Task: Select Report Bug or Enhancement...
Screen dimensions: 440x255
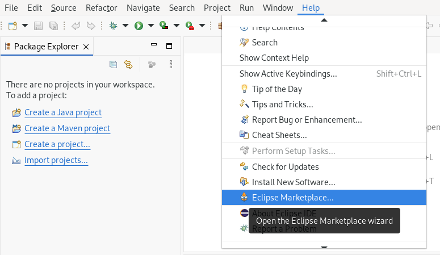Action: [324, 120]
